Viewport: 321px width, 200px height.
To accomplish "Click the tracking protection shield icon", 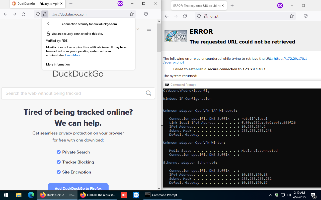I will [x=38, y=14].
